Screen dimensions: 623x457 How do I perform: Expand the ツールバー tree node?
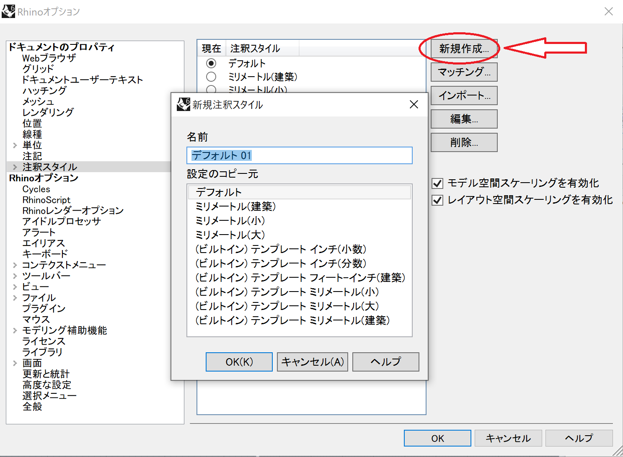(15, 276)
